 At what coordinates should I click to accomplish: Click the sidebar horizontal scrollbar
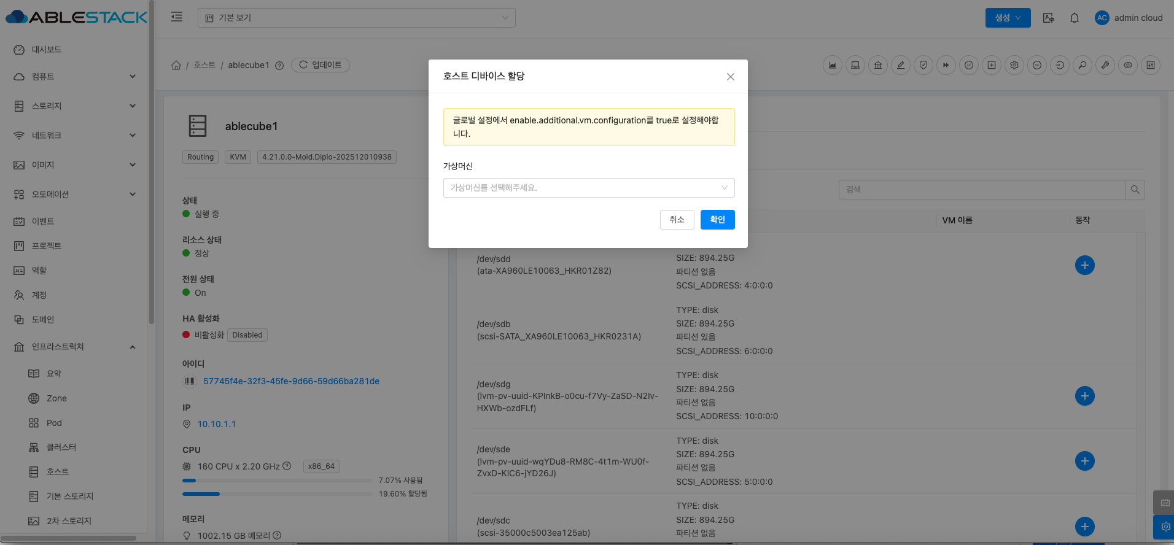coord(69,538)
